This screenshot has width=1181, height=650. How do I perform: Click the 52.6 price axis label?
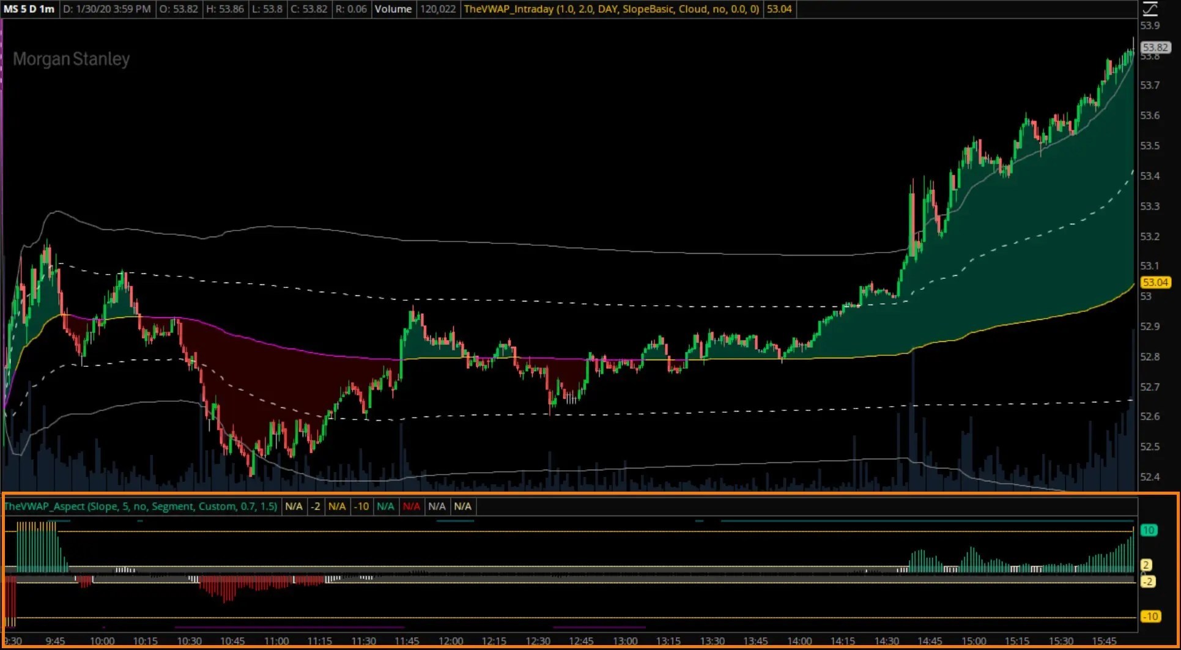[1150, 416]
